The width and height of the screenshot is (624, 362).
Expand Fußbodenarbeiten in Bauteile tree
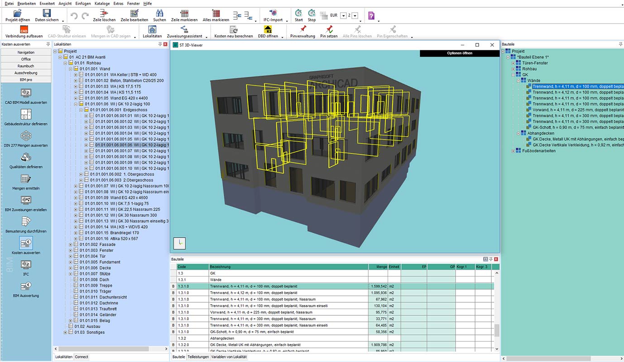point(514,151)
